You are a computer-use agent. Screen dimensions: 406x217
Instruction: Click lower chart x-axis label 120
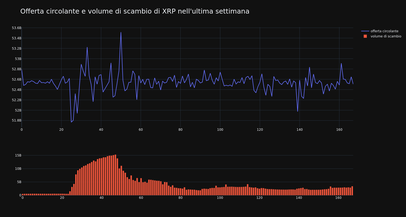click(x=260, y=198)
